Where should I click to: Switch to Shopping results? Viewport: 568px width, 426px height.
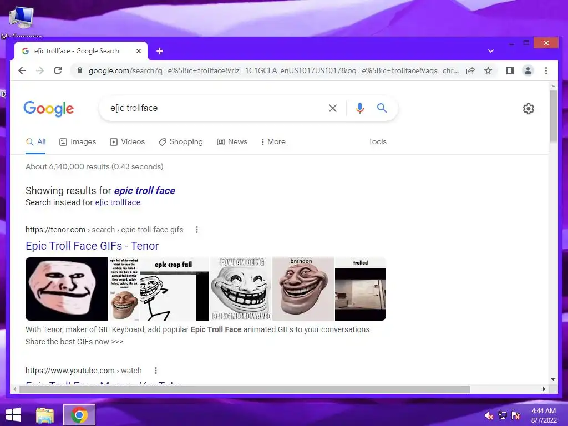180,141
